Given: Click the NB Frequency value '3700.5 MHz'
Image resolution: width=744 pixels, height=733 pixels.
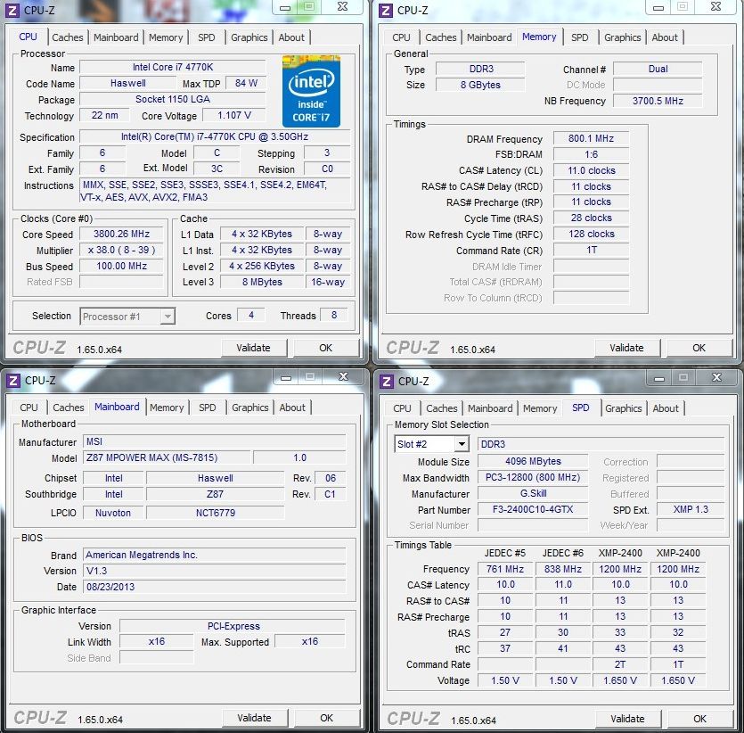Looking at the screenshot, I should click(658, 101).
